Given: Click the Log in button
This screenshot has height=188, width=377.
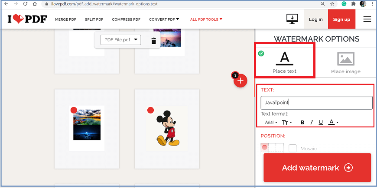Looking at the screenshot, I should click(x=316, y=19).
